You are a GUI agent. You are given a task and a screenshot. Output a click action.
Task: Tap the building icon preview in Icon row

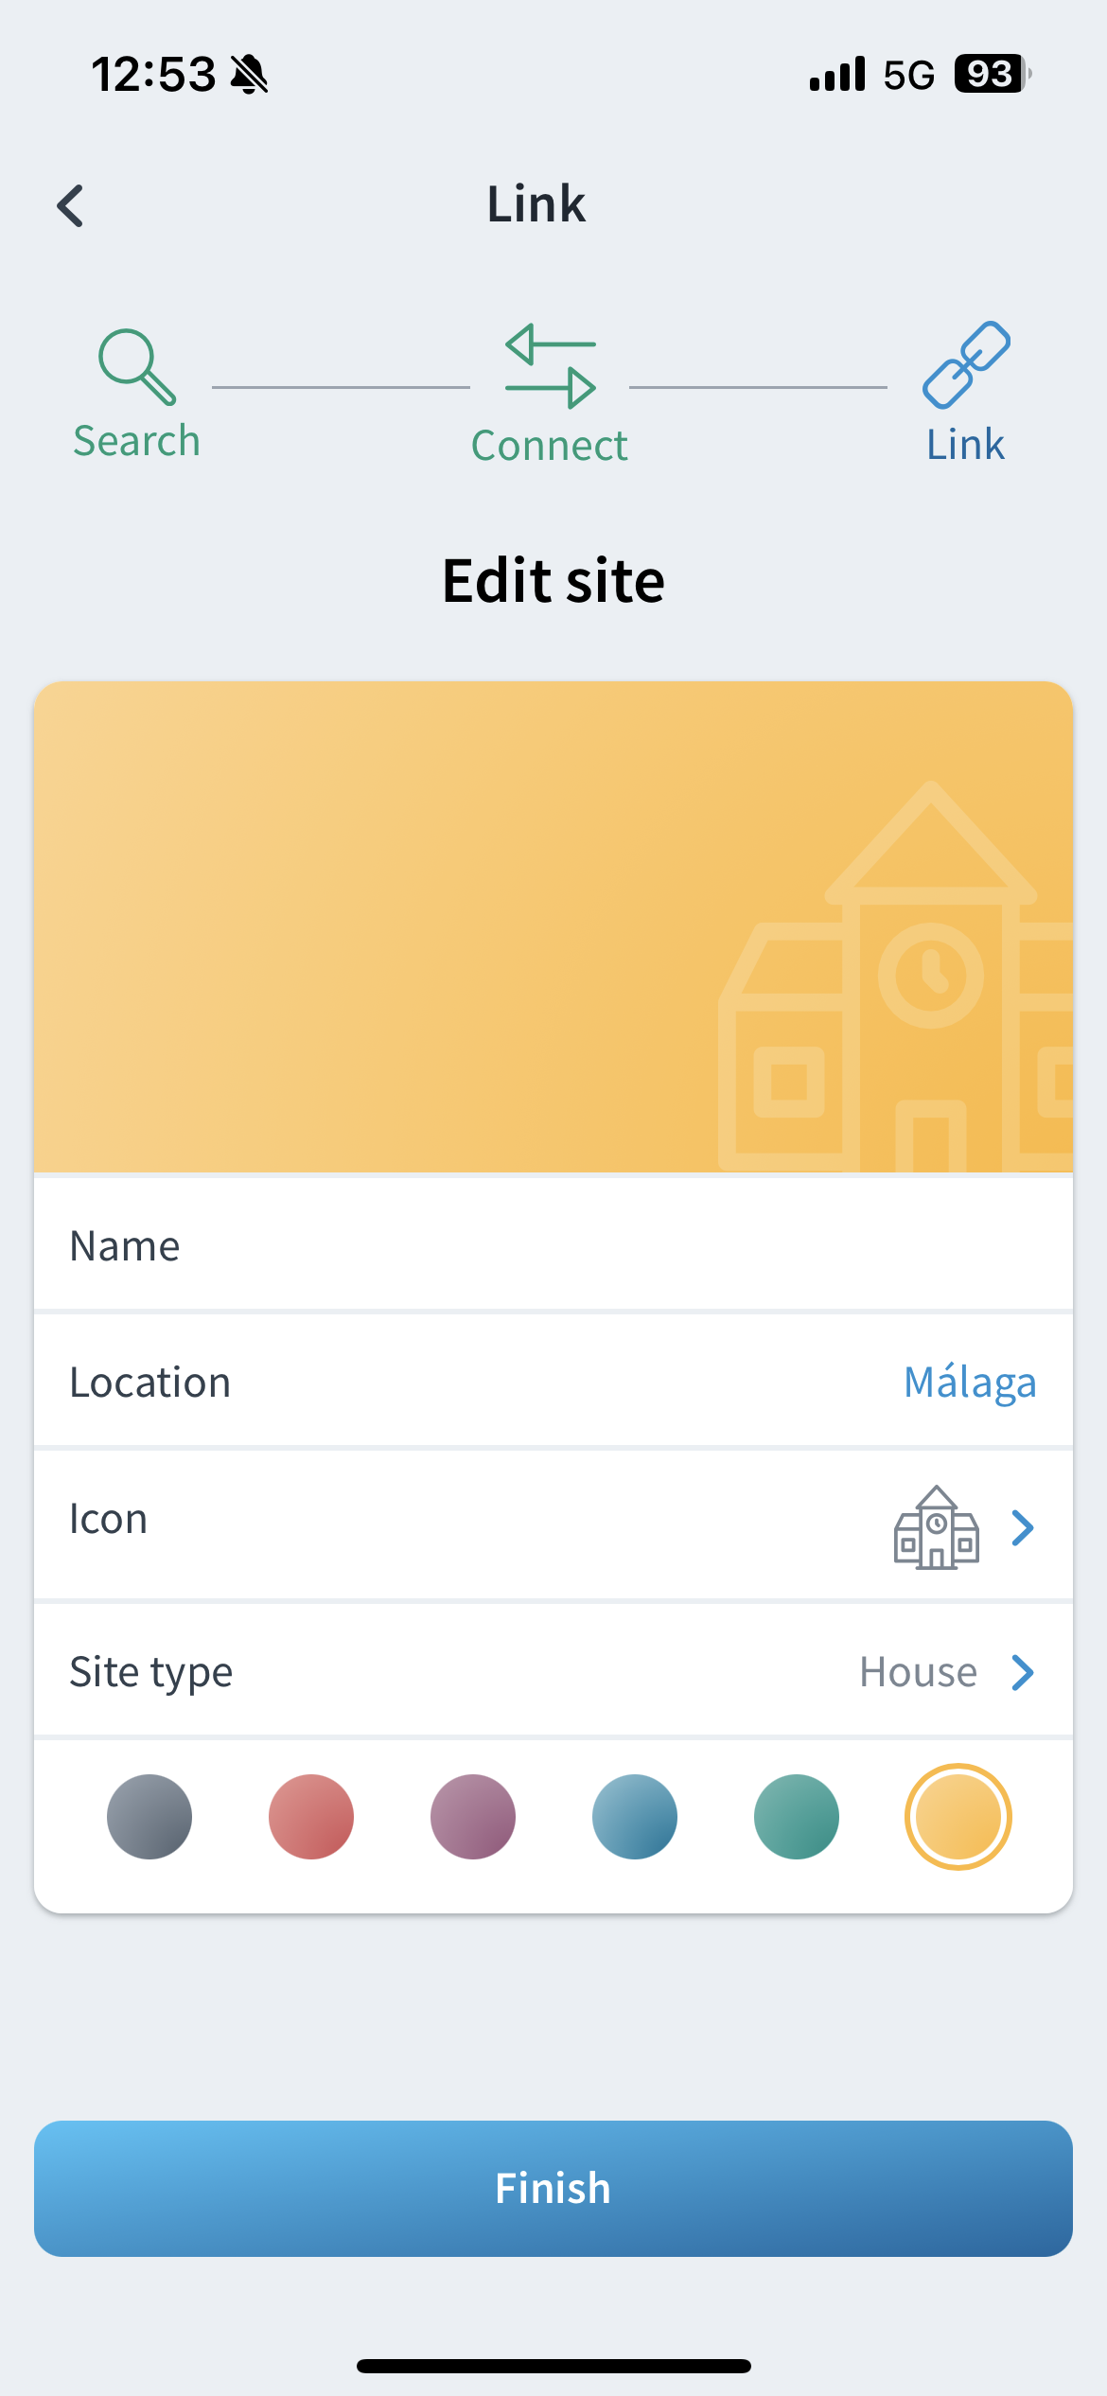(936, 1526)
